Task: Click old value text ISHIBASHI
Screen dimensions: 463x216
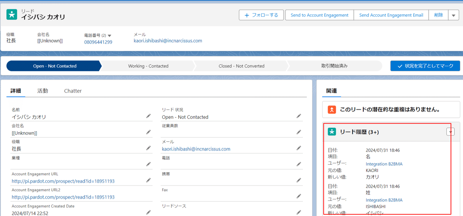Action: pos(376,206)
